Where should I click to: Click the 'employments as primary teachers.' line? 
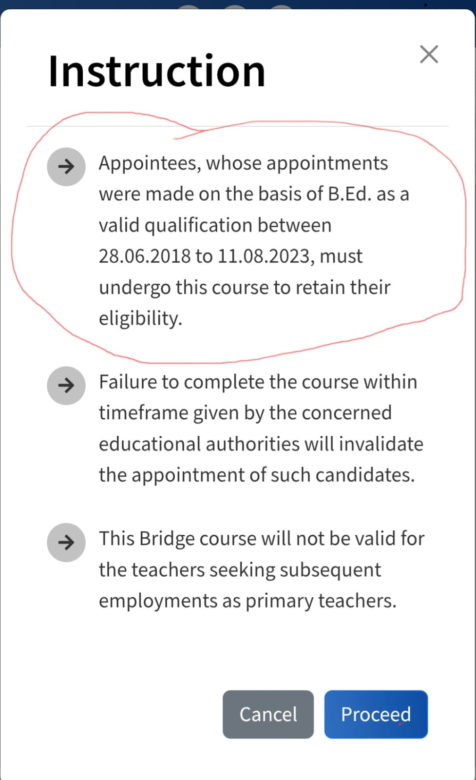click(248, 601)
